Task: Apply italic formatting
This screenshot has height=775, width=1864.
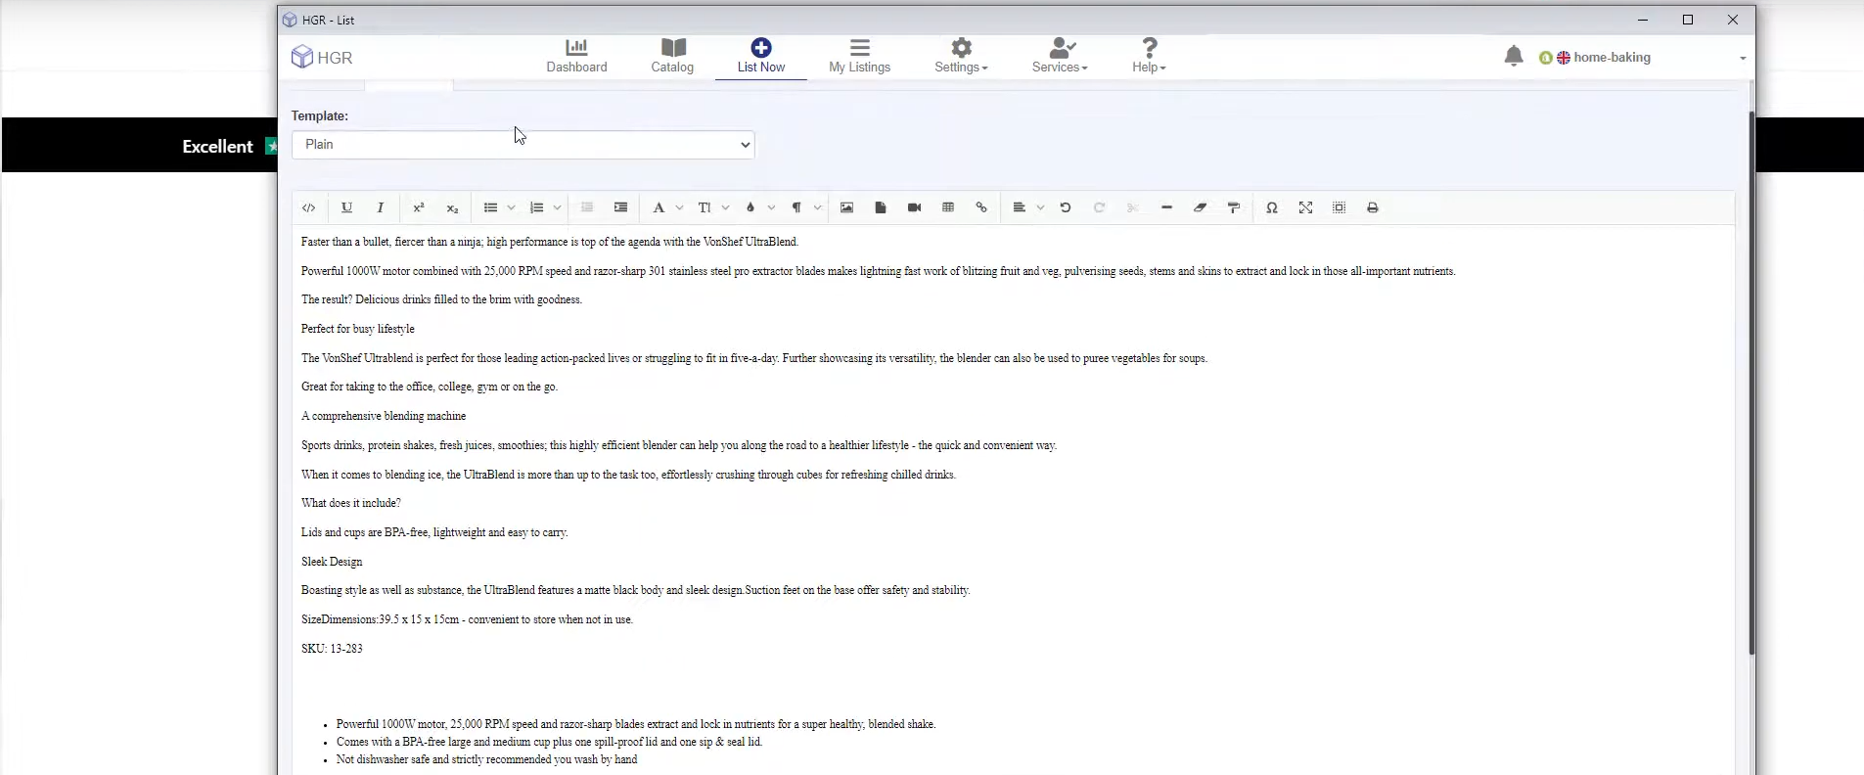Action: (381, 207)
